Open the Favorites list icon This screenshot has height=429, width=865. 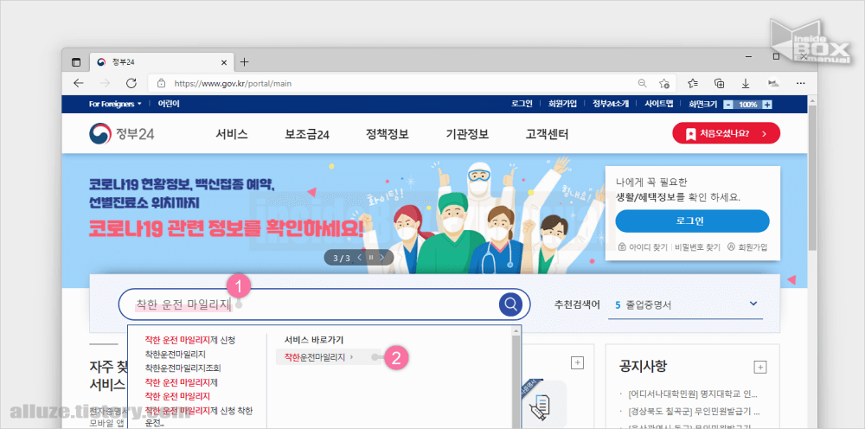click(693, 83)
